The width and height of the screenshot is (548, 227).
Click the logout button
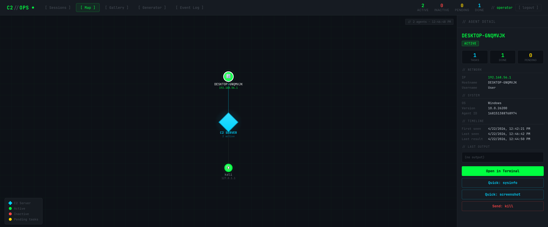tap(528, 8)
